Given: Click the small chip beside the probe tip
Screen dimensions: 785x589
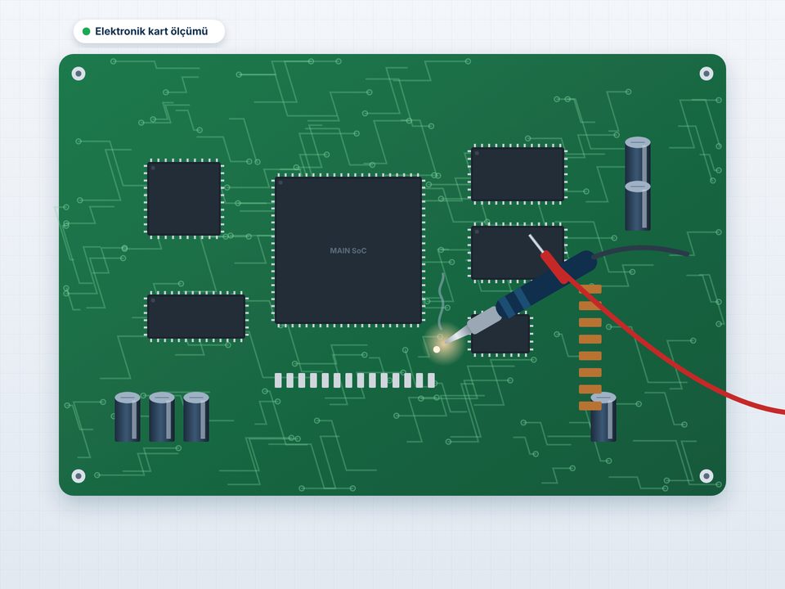Looking at the screenshot, I should tap(500, 334).
